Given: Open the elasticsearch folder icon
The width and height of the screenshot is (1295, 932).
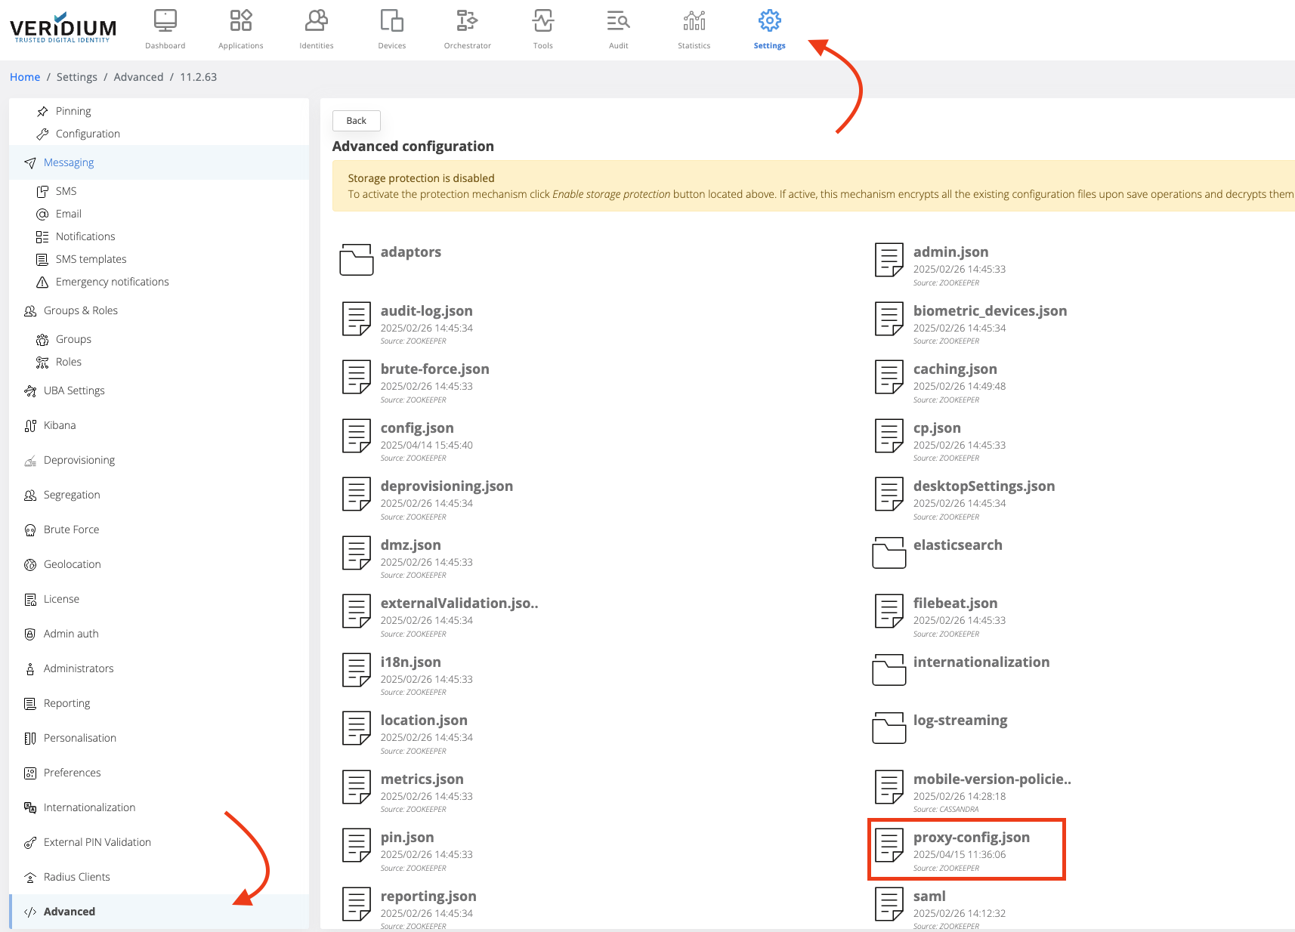Looking at the screenshot, I should click(x=889, y=553).
